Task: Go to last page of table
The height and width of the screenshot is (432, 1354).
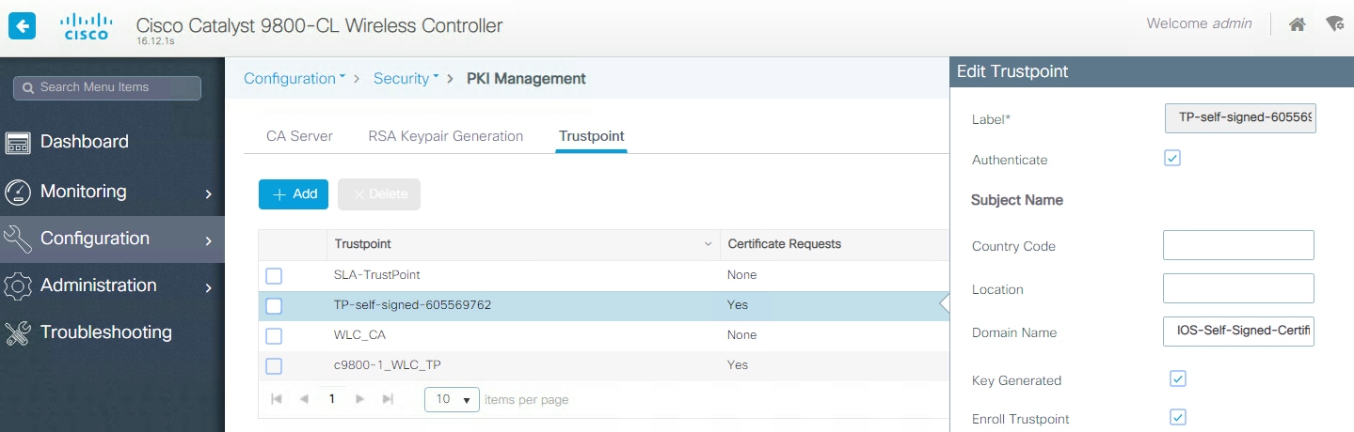Action: tap(388, 399)
